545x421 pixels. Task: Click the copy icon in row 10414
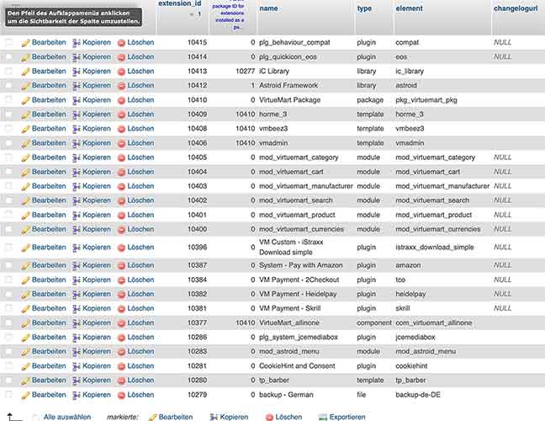click(77, 57)
